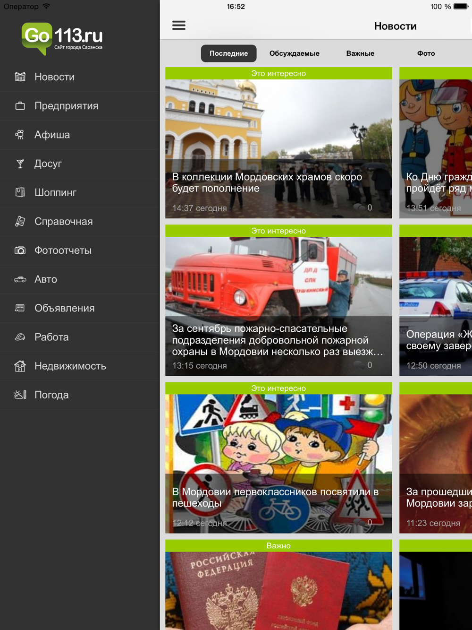Switch to the Фото tab
This screenshot has width=472, height=630.
pyautogui.click(x=426, y=53)
